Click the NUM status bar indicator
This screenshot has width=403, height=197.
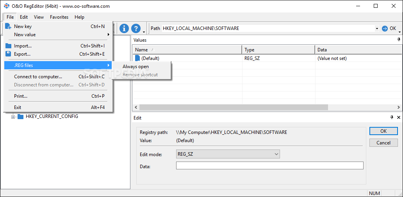click(374, 193)
